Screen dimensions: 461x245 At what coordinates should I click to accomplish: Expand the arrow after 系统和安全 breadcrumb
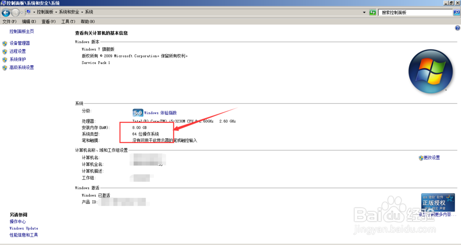[x=82, y=12]
